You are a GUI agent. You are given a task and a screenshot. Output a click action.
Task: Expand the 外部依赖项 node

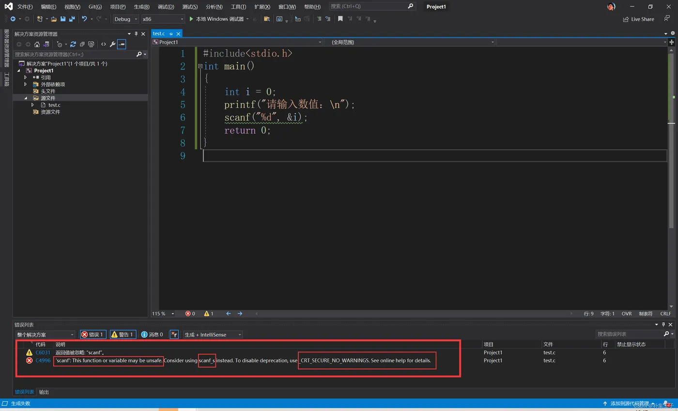click(26, 84)
